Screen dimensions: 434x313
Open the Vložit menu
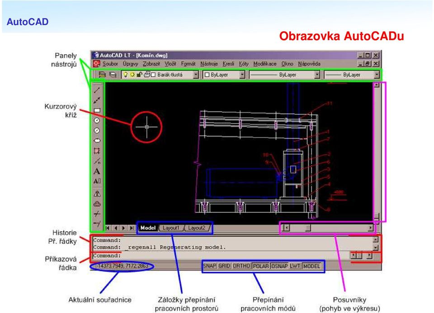170,64
